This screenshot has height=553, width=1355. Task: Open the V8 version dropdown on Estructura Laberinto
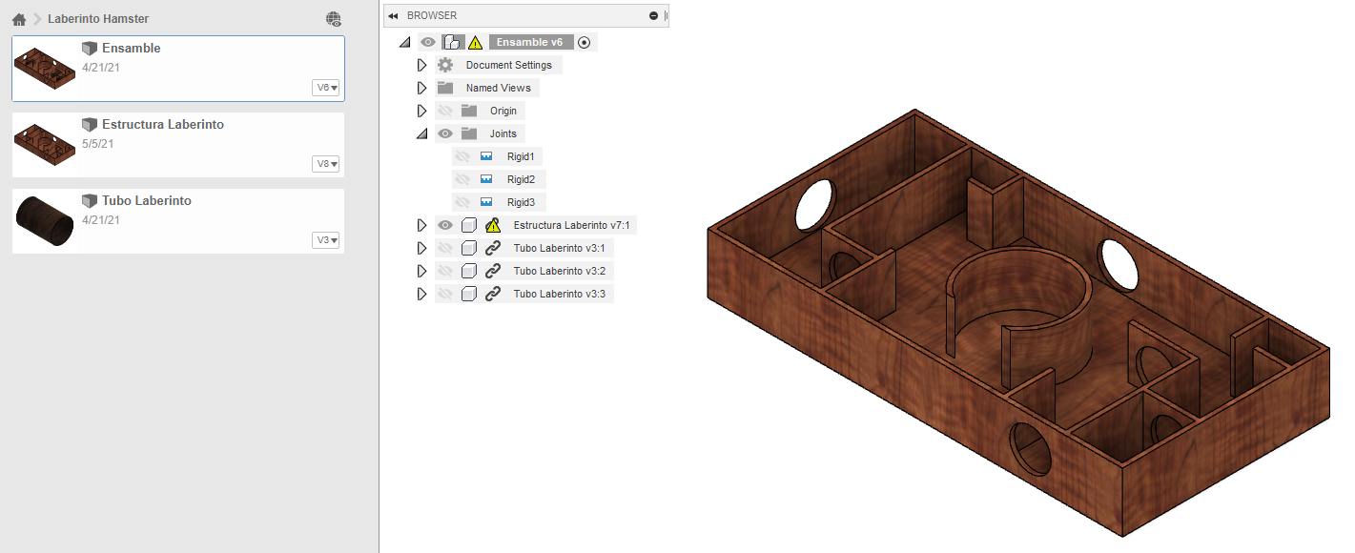point(326,164)
